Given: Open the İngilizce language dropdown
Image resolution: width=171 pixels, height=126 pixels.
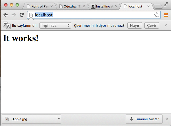Looking at the screenshot, I should (55, 25).
